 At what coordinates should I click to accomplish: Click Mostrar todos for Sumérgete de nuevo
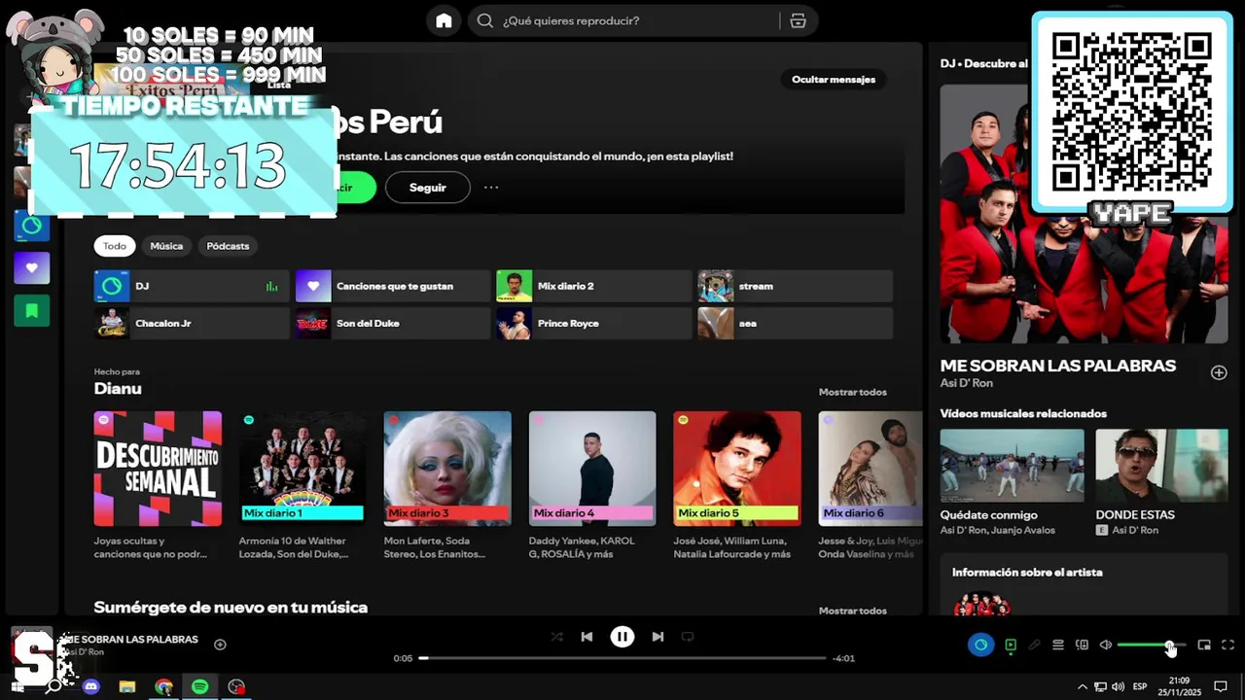pos(853,611)
